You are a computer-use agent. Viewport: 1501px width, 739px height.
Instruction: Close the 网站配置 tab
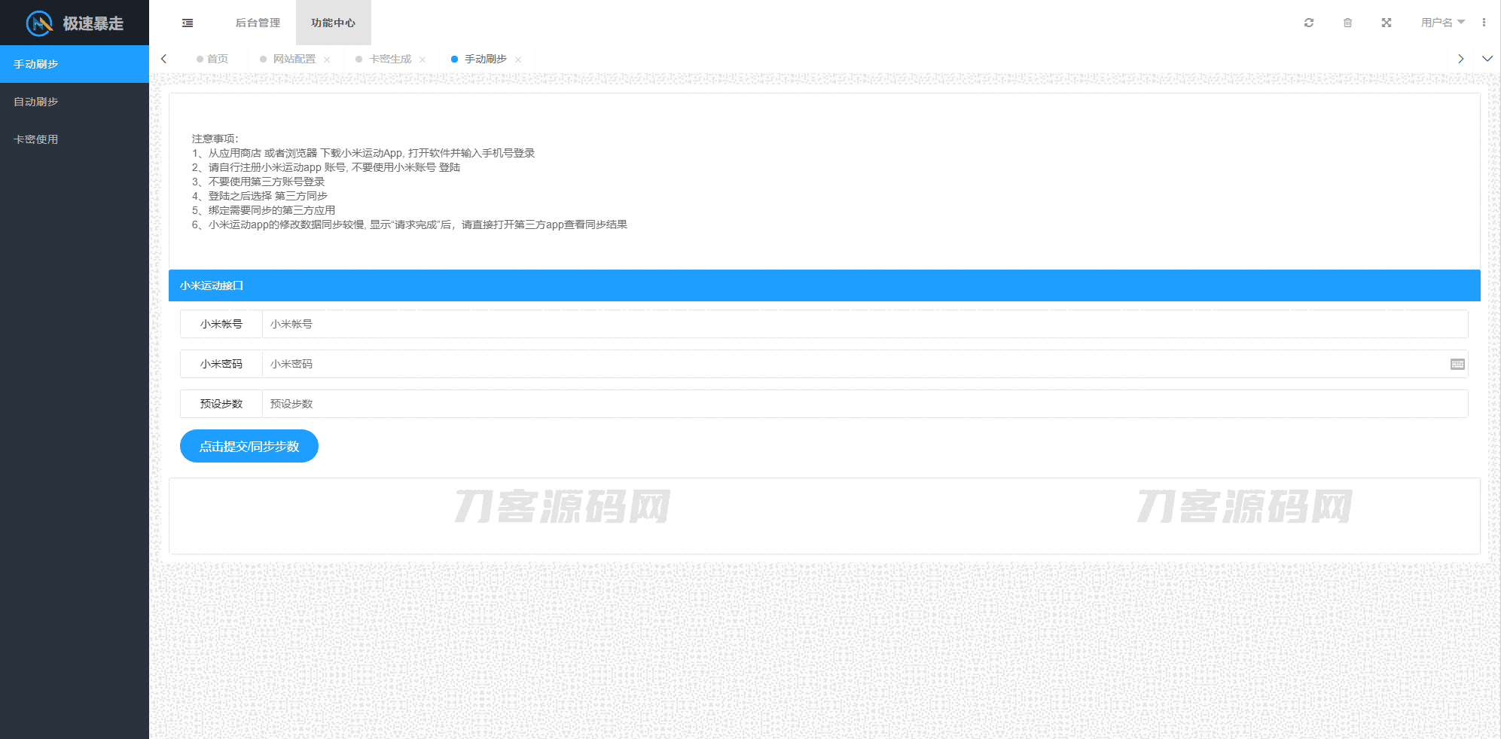coord(327,60)
